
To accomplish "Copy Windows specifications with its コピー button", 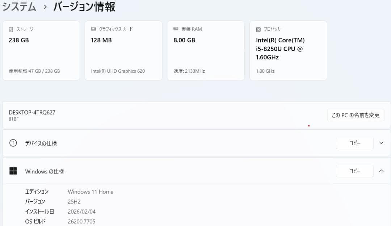I will coord(354,171).
